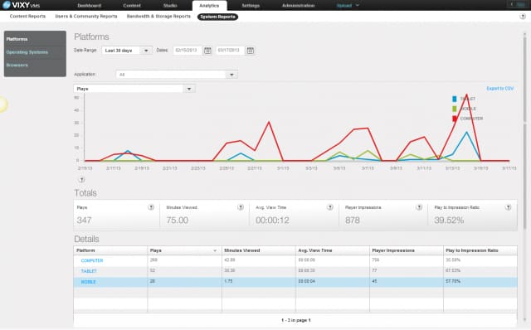Image resolution: width=531 pixels, height=330 pixels.
Task: Click the help icon below the chart
Action: pos(81,180)
